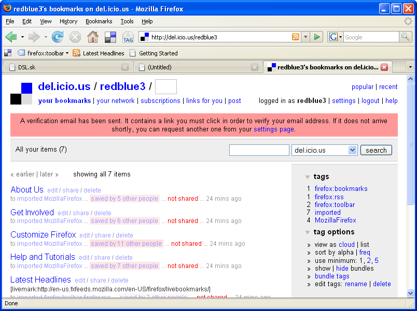Open the del.icio.us bookmarks toolbar button
This screenshot has width=417, height=311.
(x=110, y=37)
